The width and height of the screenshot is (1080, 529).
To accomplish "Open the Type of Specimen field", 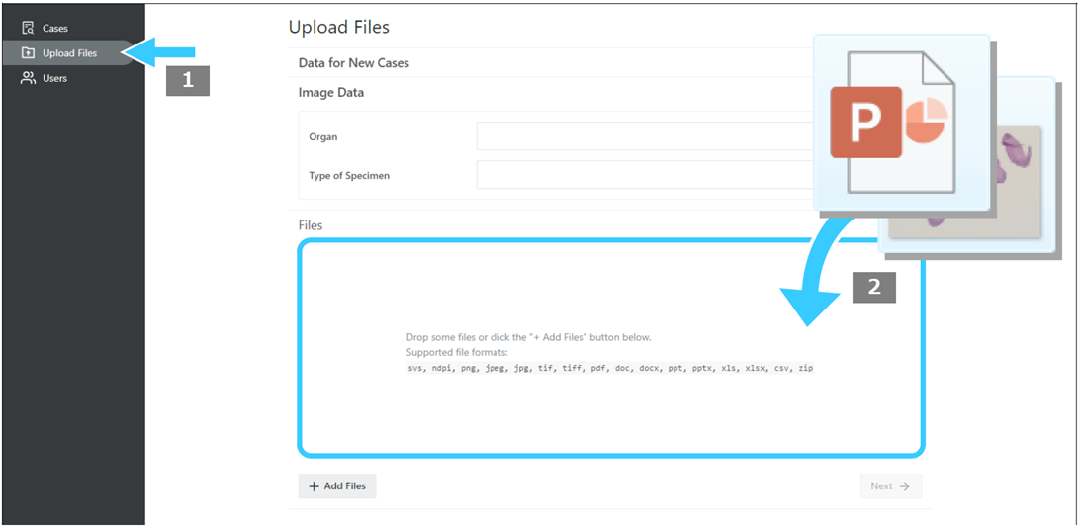I will coord(645,175).
